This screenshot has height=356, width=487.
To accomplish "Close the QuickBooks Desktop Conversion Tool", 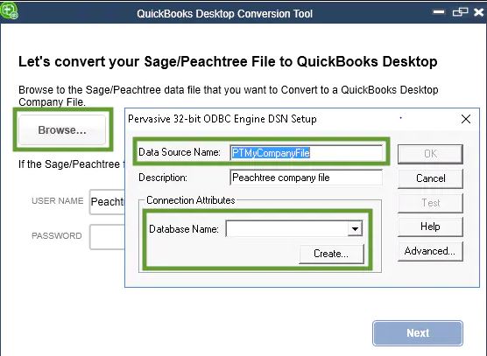I will tap(478, 12).
